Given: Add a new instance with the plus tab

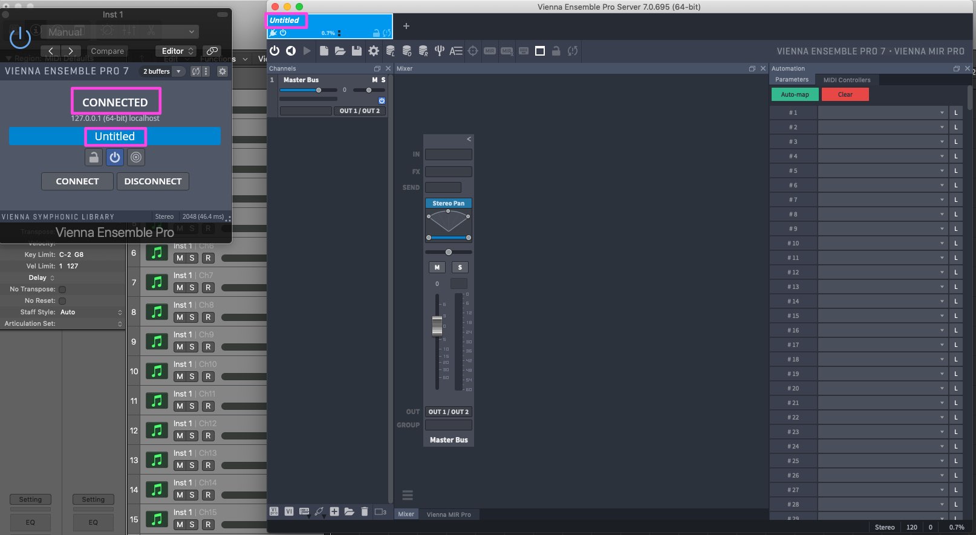Looking at the screenshot, I should [406, 26].
